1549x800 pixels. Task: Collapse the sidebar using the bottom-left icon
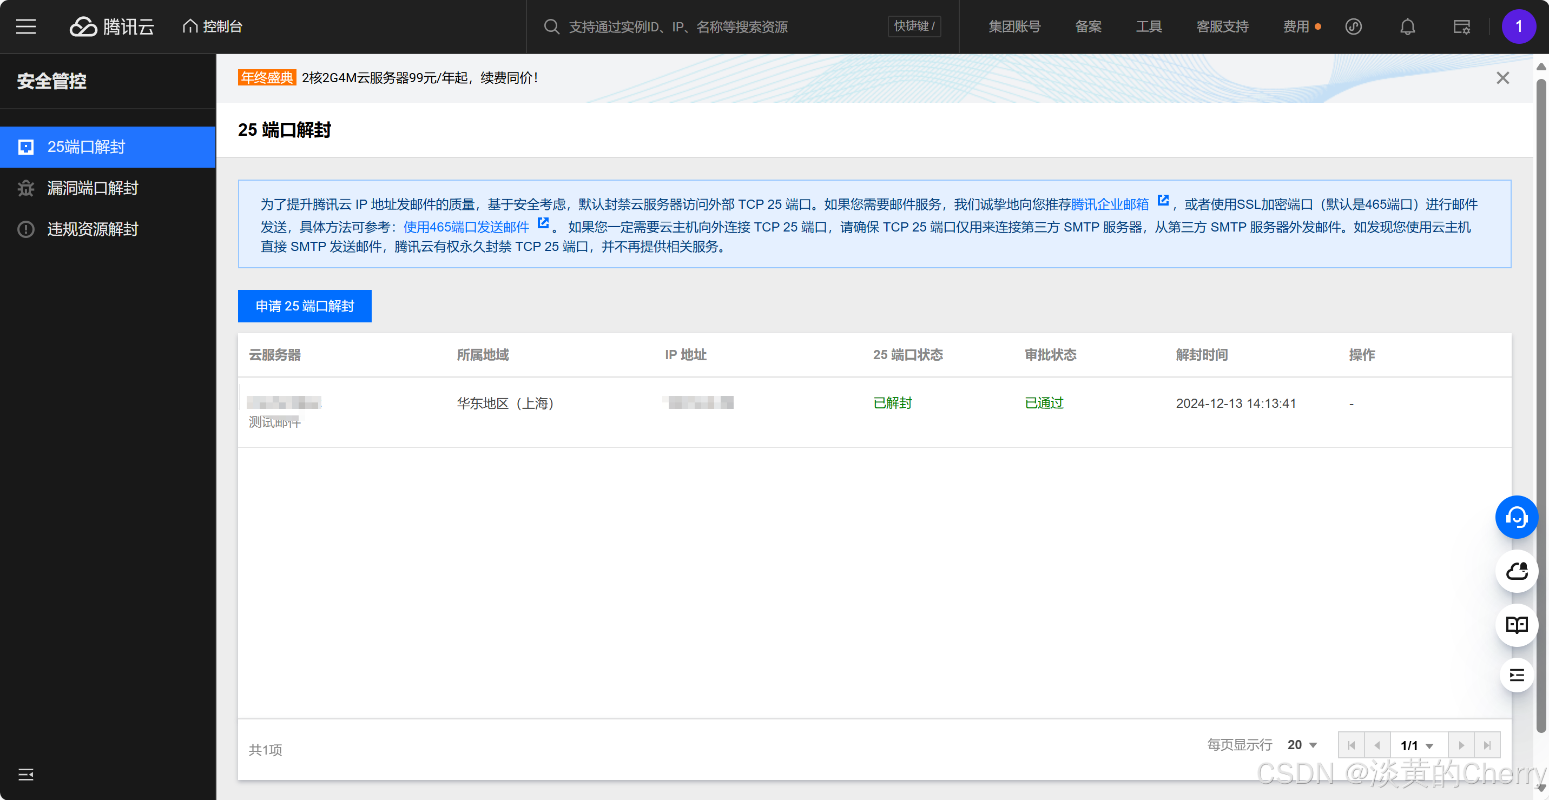click(26, 774)
